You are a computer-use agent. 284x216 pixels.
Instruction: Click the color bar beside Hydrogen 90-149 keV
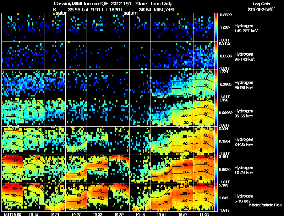tap(216, 56)
